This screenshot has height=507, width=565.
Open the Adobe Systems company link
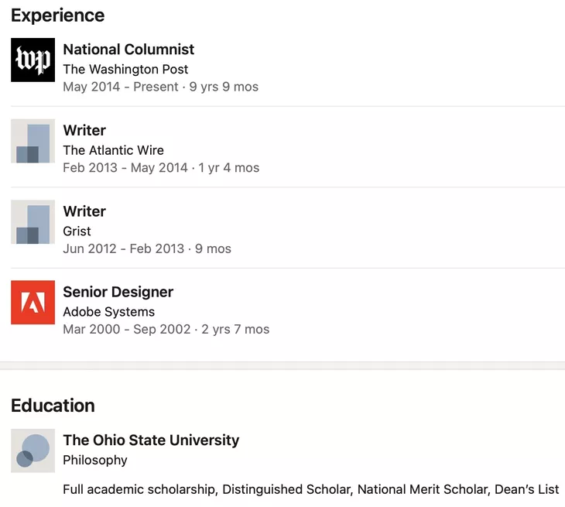(x=109, y=312)
